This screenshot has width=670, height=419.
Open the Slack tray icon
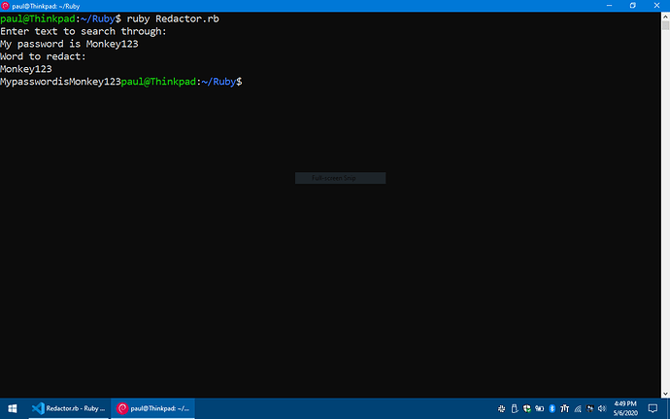pos(502,408)
